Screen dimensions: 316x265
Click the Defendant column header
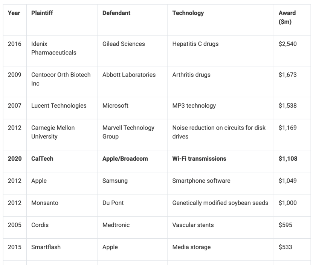click(116, 13)
